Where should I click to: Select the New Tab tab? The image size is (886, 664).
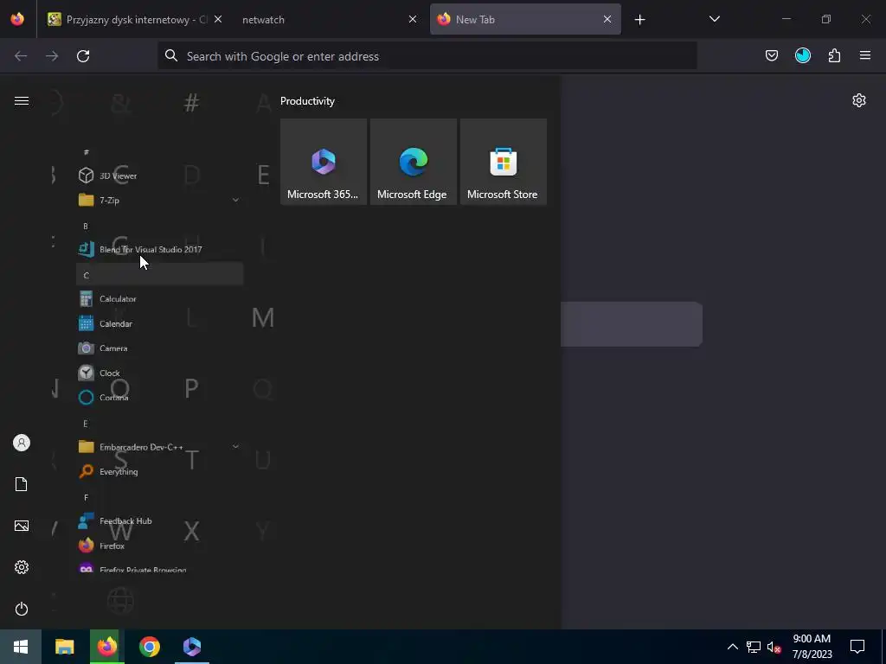coord(525,19)
